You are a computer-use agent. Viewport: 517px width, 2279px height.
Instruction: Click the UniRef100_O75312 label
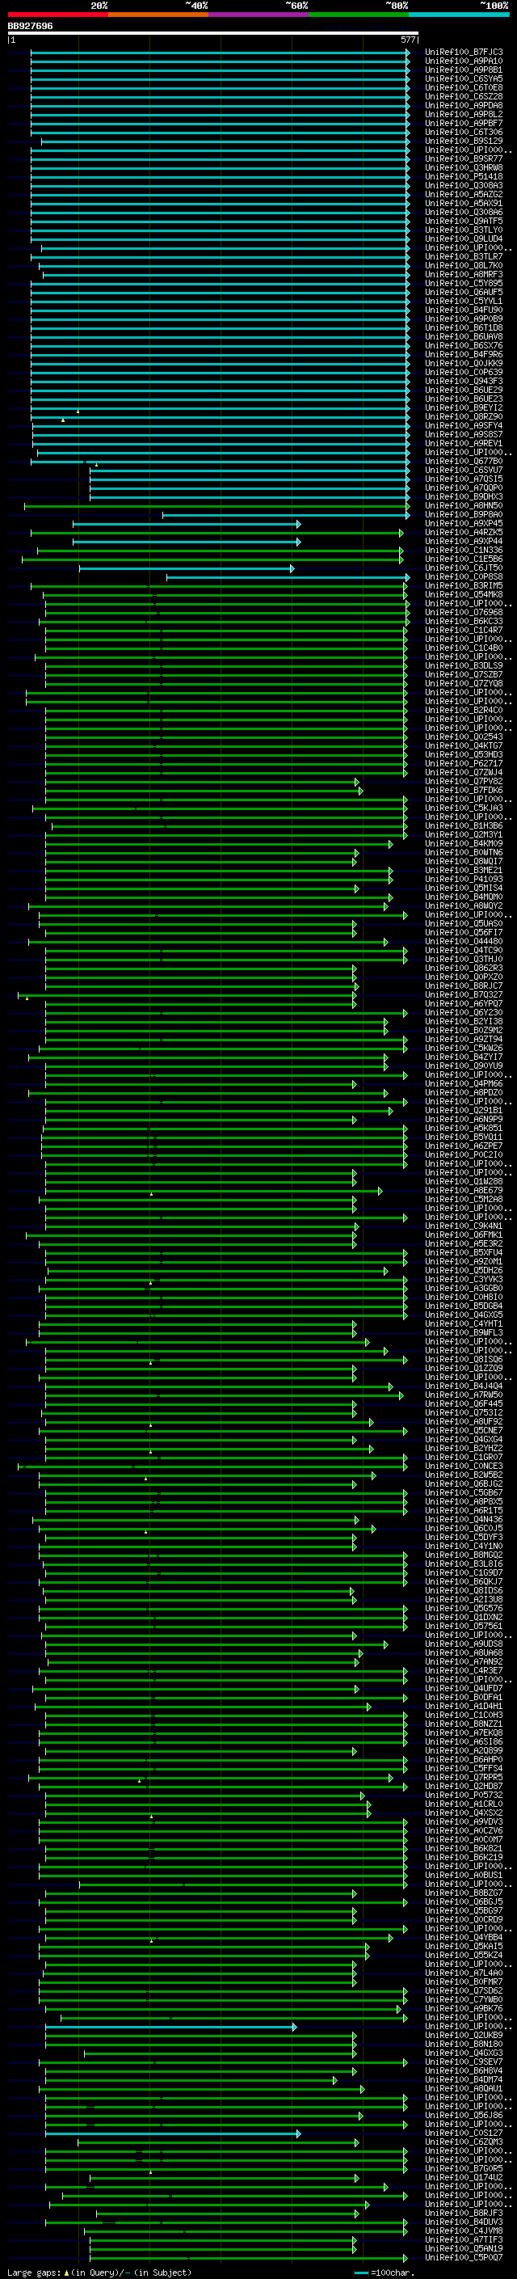coord(463,1413)
